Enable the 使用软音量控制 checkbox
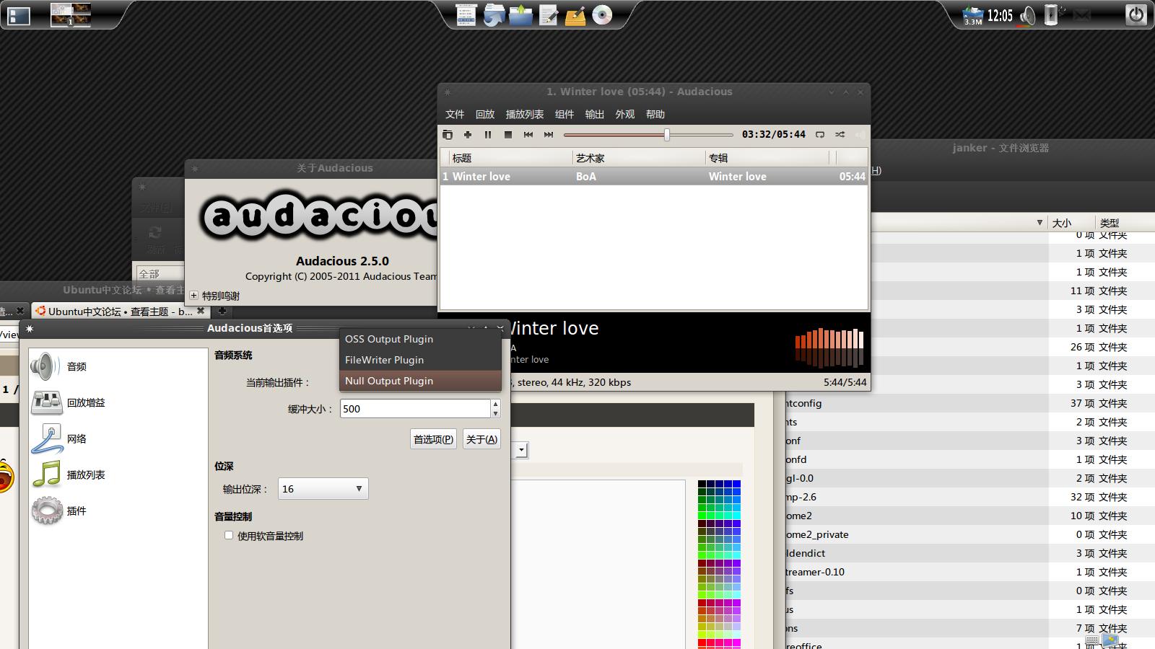The height and width of the screenshot is (649, 1155). tap(229, 535)
